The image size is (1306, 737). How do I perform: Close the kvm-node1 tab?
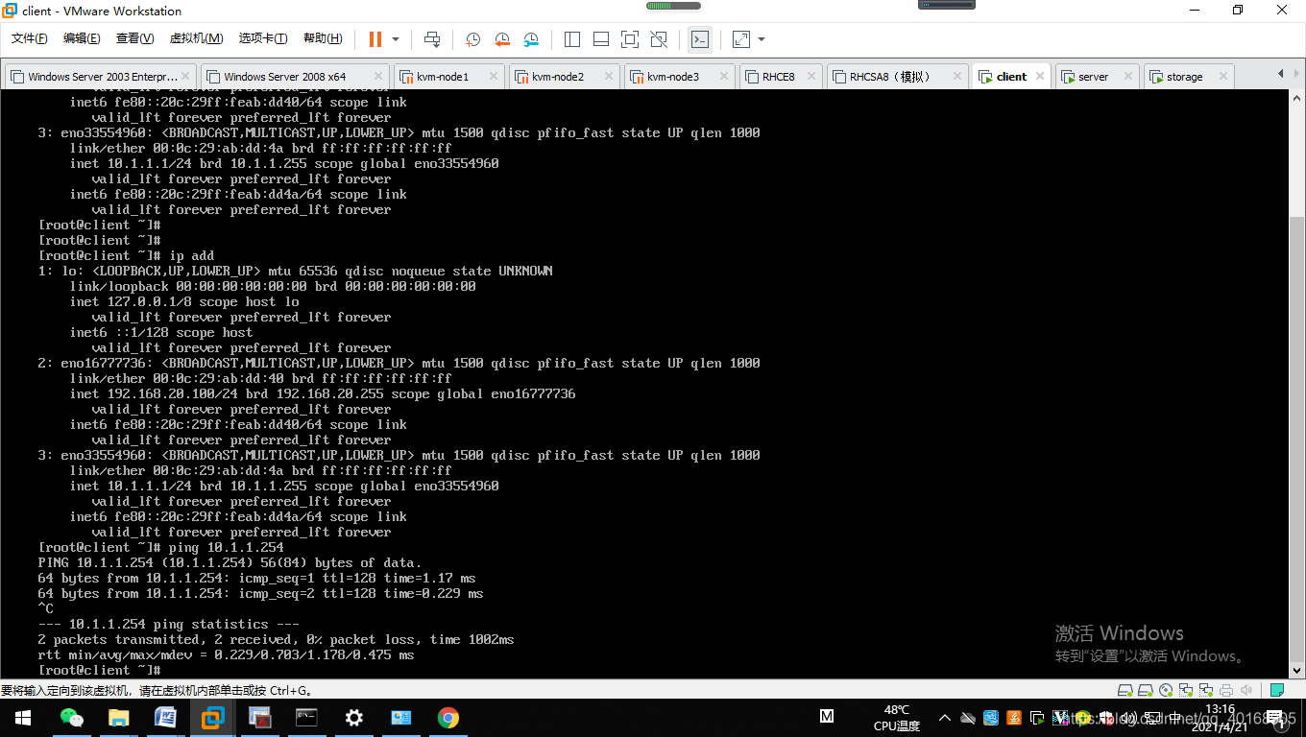coord(494,77)
